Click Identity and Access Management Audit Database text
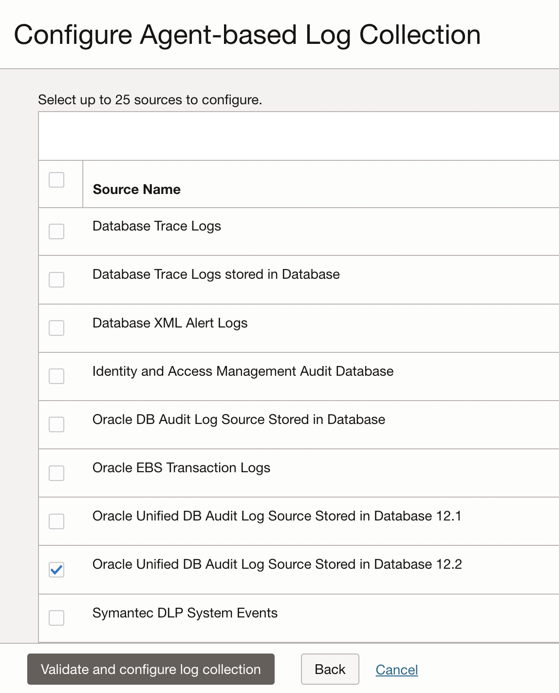The image size is (559, 693). coord(242,371)
